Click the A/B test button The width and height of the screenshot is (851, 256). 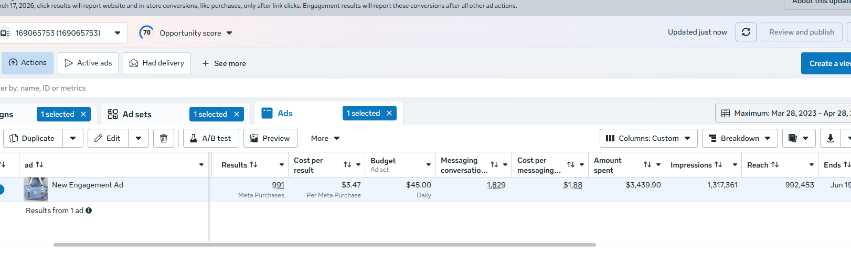211,138
